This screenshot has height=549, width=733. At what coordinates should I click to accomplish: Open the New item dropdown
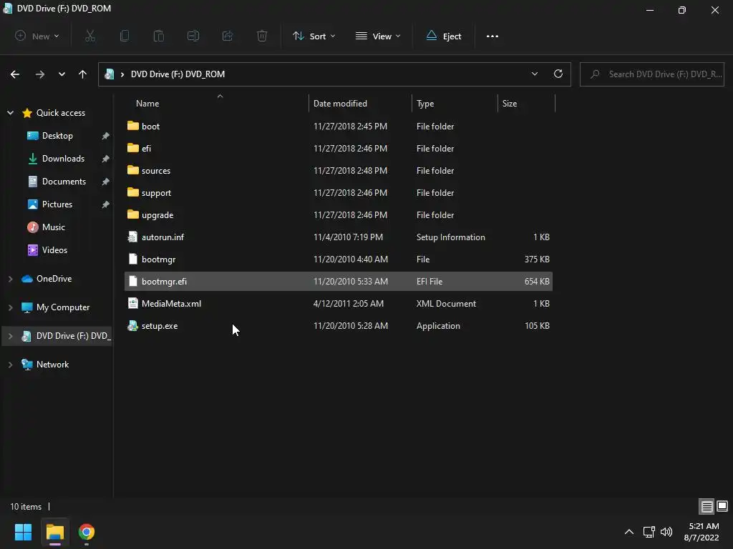pos(37,36)
